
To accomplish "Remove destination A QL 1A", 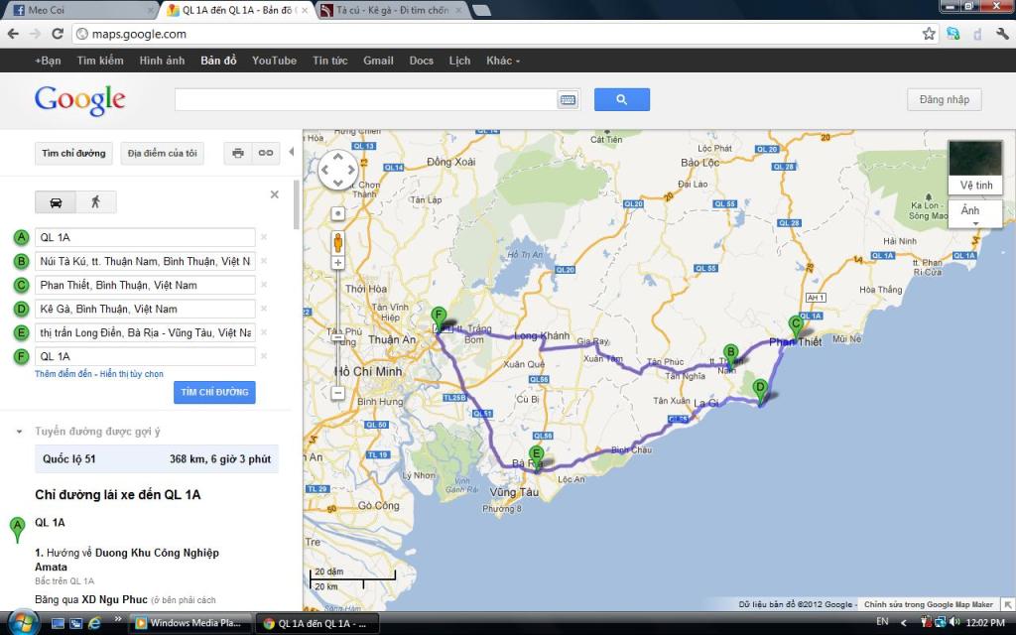I will (264, 237).
